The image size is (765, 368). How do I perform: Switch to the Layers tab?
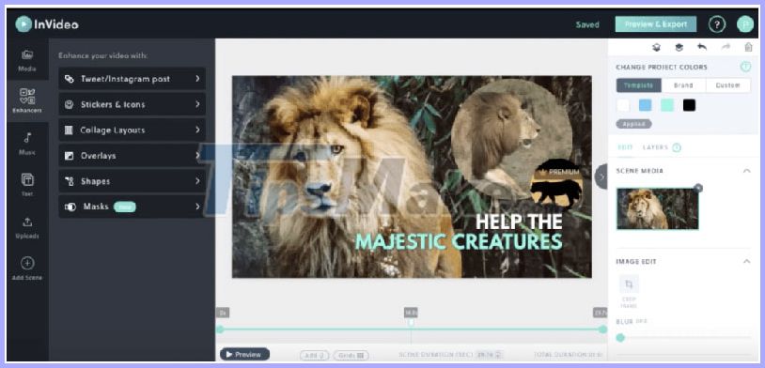click(655, 147)
